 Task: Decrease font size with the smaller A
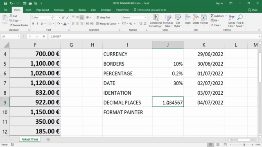coord(67,18)
